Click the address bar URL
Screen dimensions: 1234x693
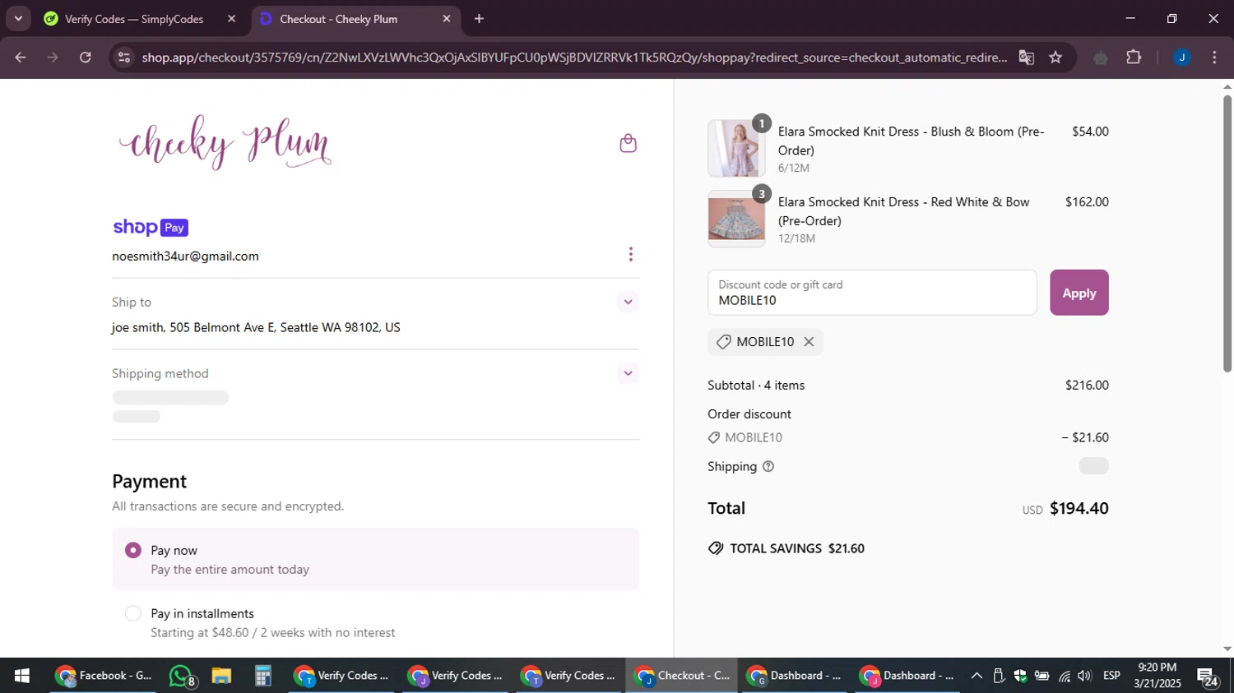(574, 58)
